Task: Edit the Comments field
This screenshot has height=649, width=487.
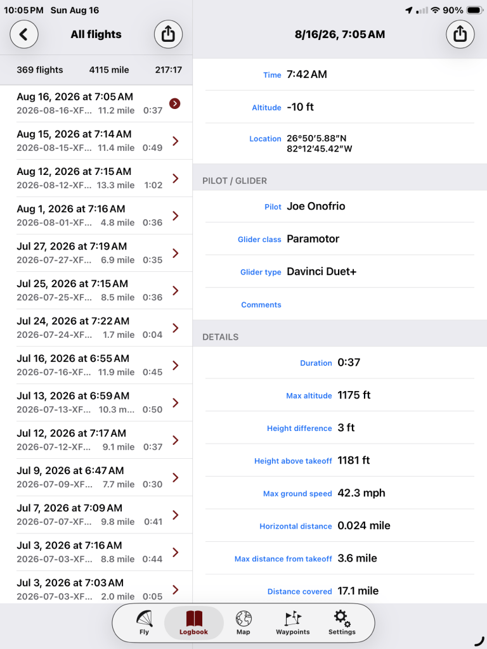Action: [x=340, y=304]
